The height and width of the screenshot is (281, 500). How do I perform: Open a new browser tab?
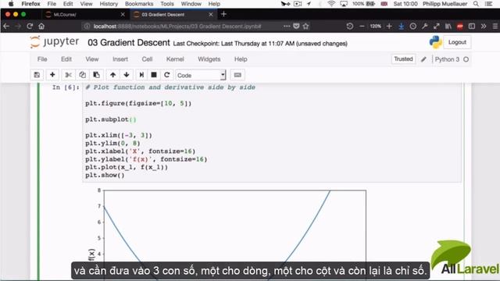pos(223,14)
